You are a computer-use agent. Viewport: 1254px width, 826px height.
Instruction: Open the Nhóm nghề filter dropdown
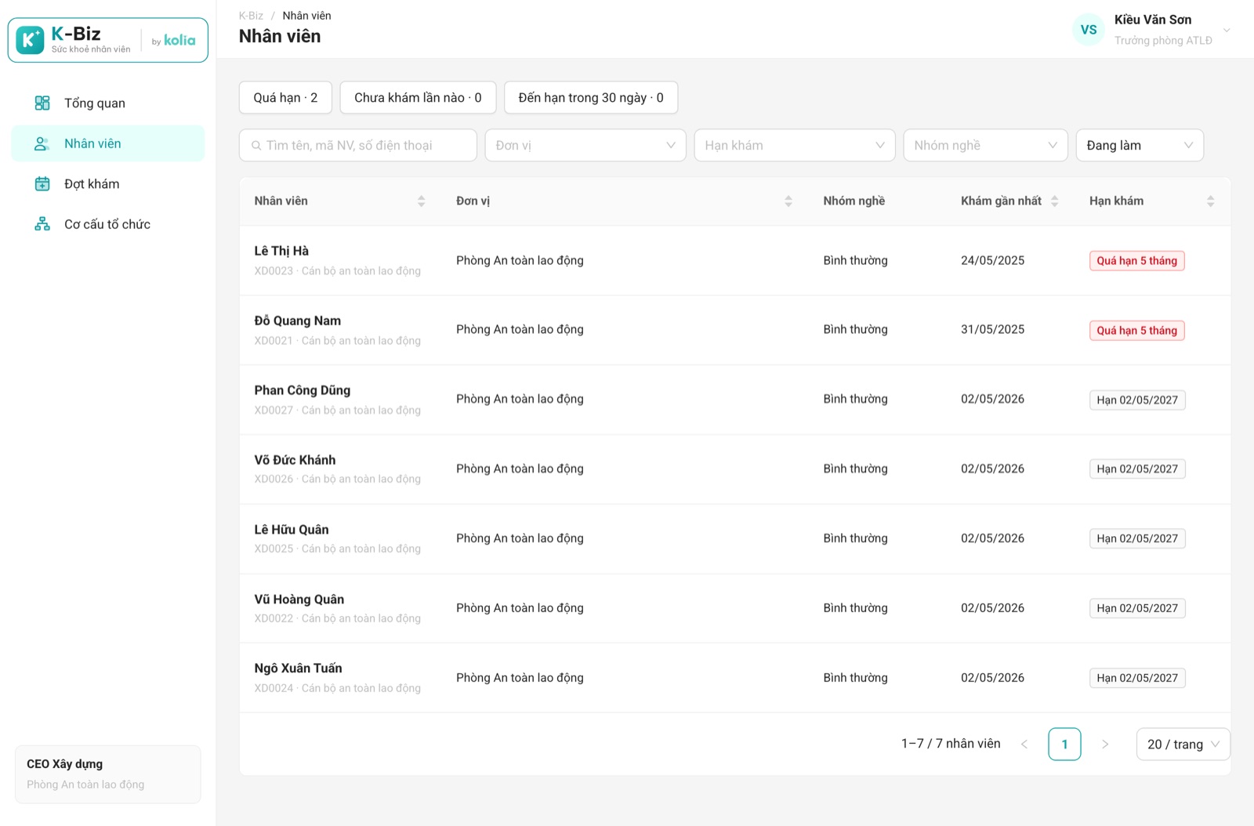click(x=985, y=145)
